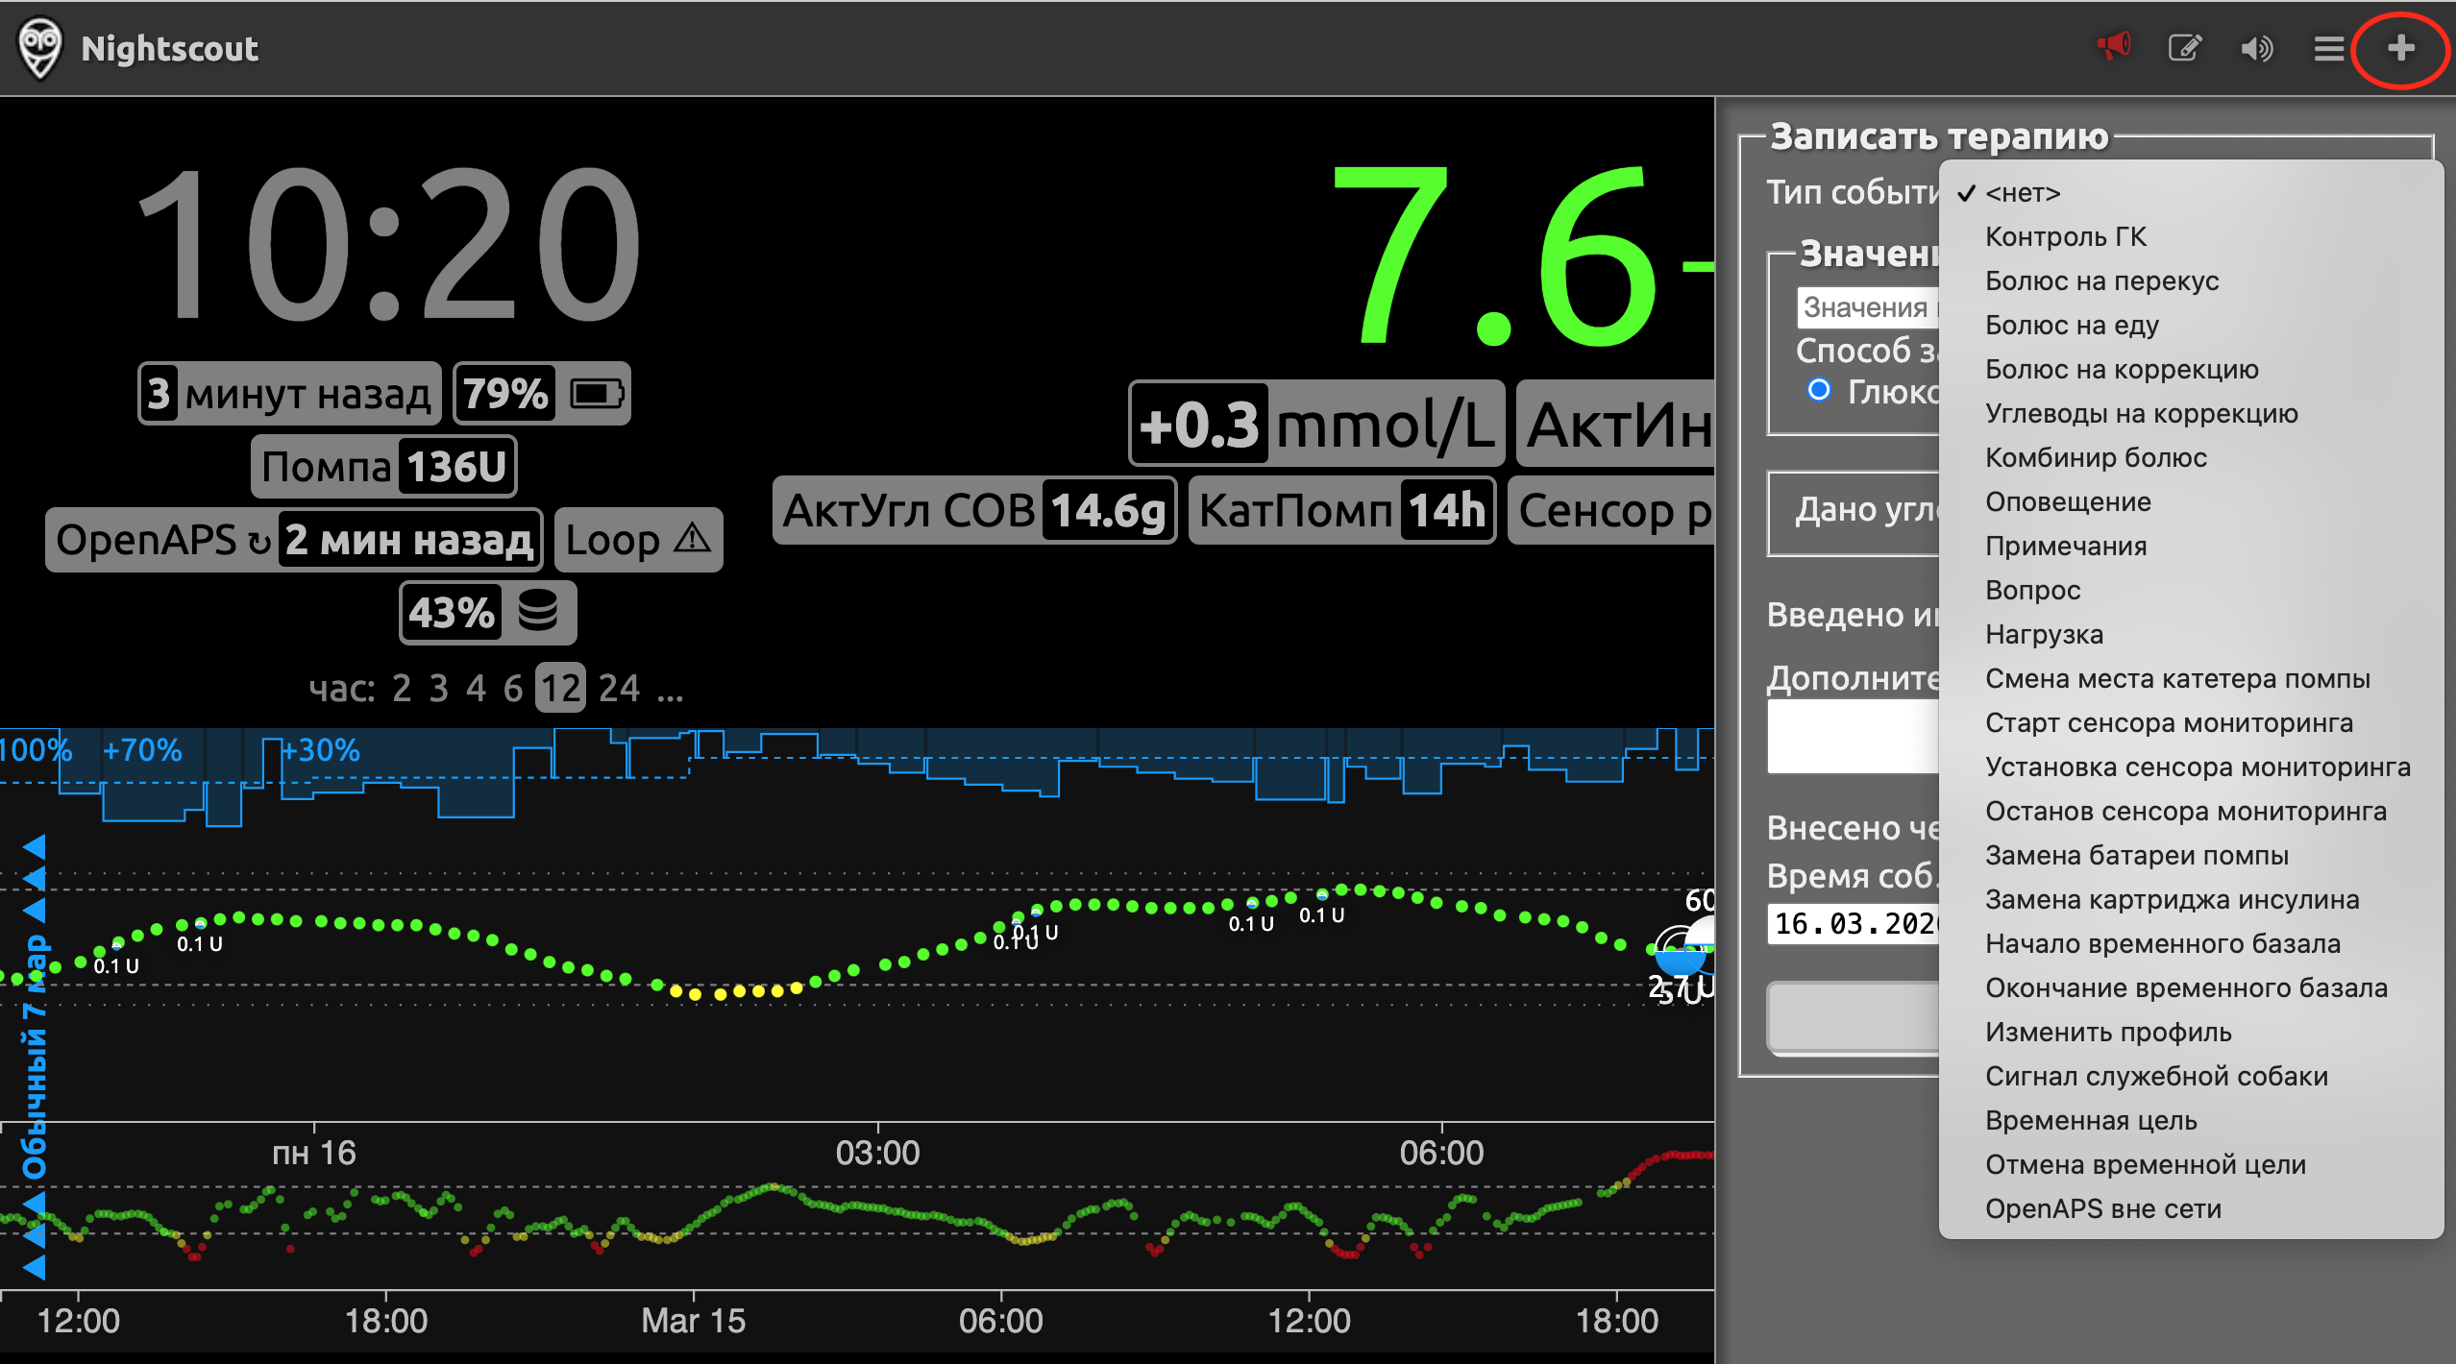This screenshot has width=2456, height=1364.
Task: Open the edit mode pencil icon
Action: pos(2184,47)
